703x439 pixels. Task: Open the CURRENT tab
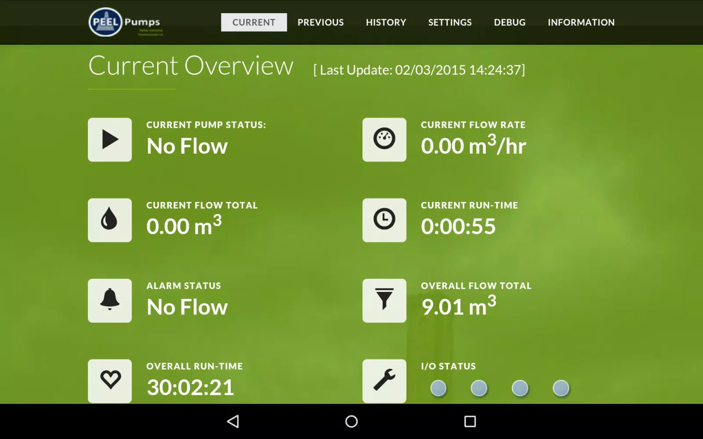[254, 22]
